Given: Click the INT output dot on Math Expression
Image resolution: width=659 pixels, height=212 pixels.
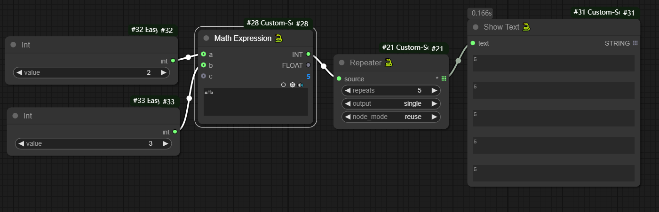Looking at the screenshot, I should pyautogui.click(x=308, y=55).
